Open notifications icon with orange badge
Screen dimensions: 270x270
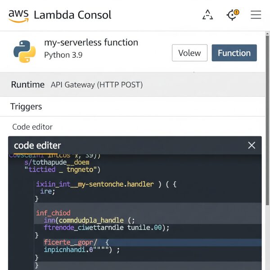coord(233,15)
